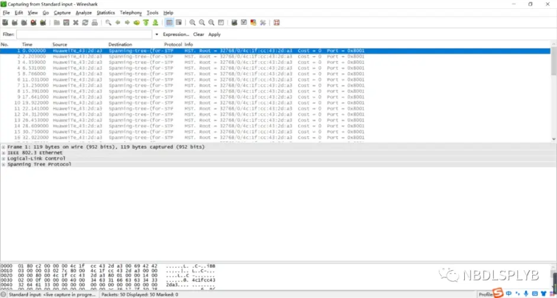Open the Statistics menu
557x298 pixels.
click(106, 13)
